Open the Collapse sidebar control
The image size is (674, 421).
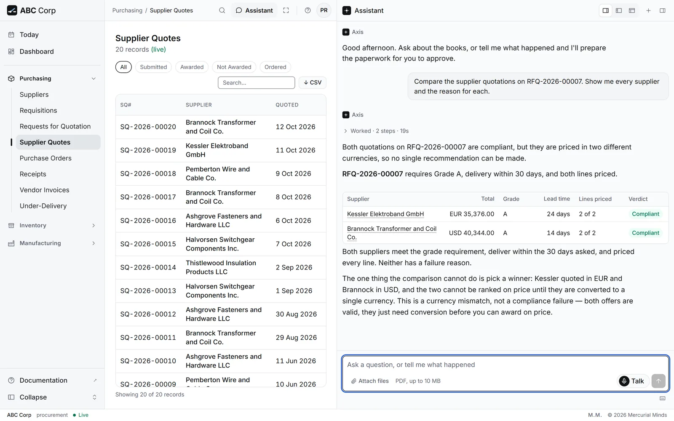(x=52, y=397)
